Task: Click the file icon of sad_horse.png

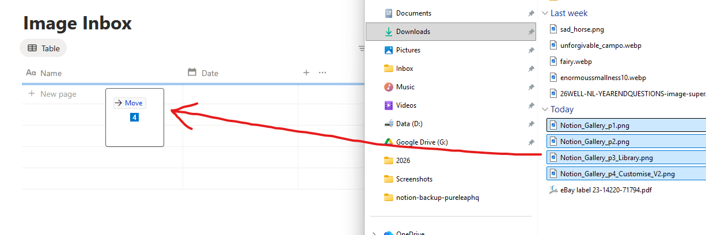Action: click(x=553, y=29)
